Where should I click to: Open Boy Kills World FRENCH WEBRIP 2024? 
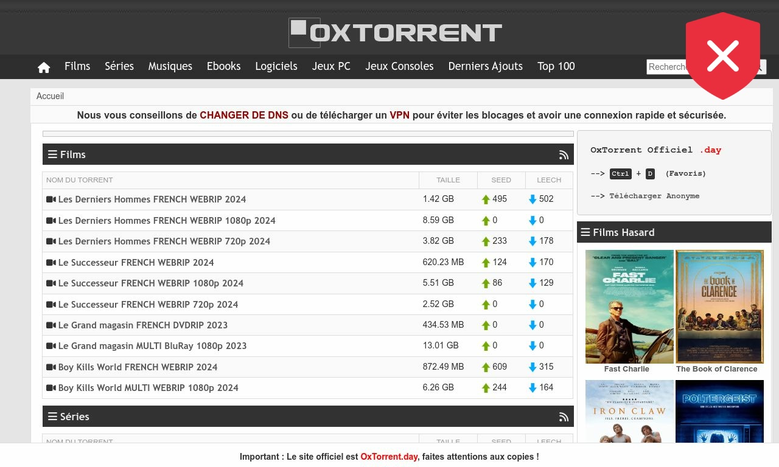click(x=138, y=367)
